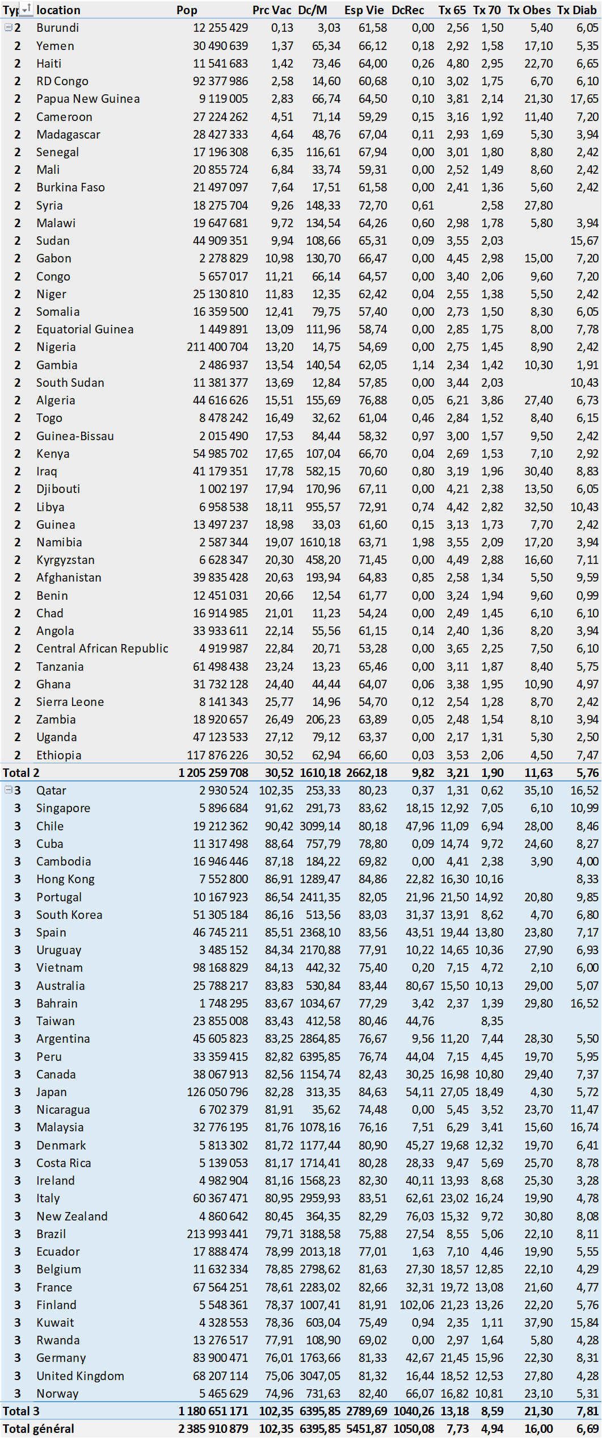Select the Burundi location cell

pos(57,28)
